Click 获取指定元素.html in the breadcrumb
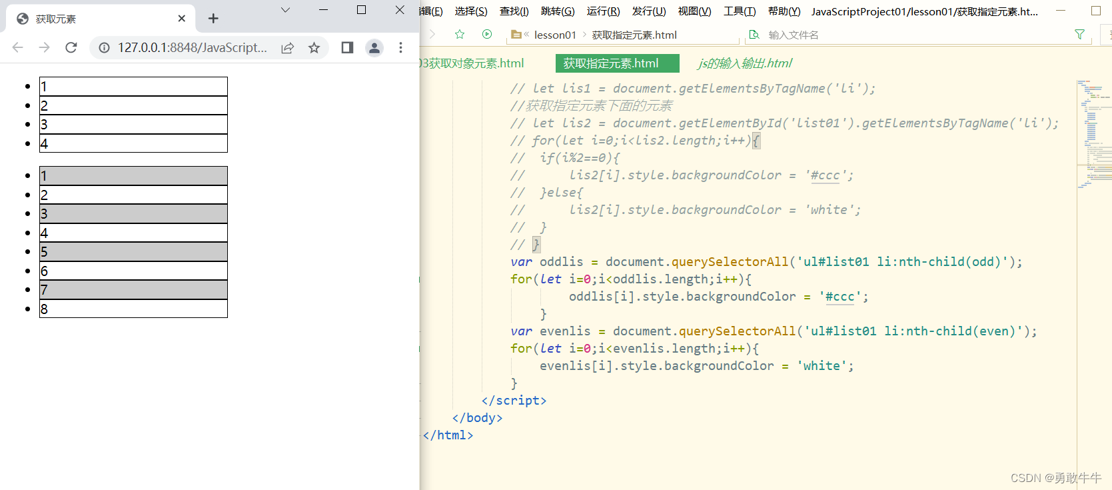This screenshot has width=1112, height=490. (x=634, y=35)
